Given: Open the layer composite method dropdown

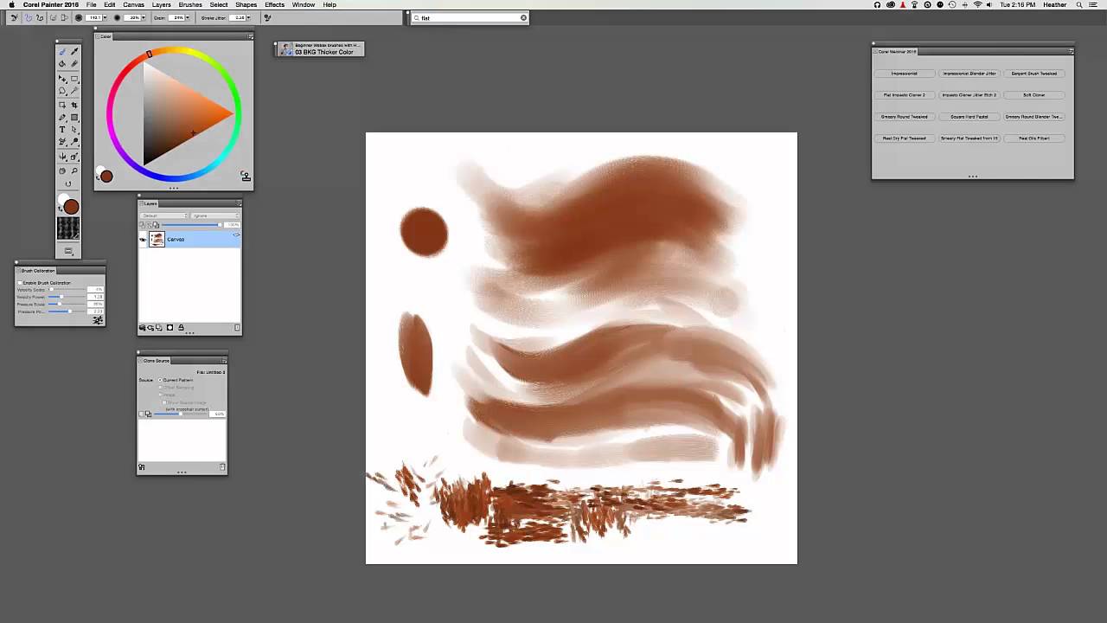Looking at the screenshot, I should click(x=164, y=215).
